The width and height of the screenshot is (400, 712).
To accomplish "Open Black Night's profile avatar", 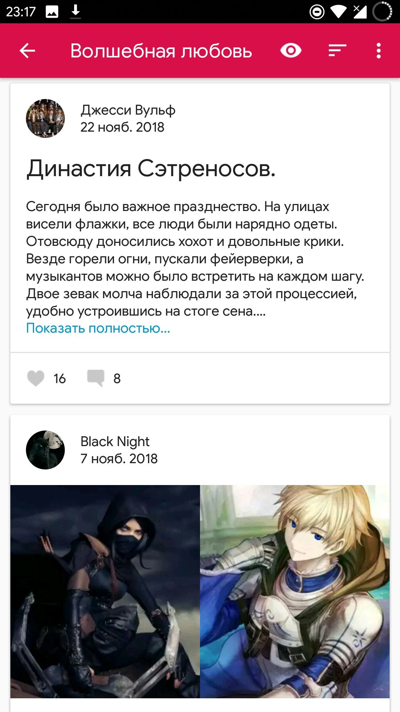I will 45,450.
